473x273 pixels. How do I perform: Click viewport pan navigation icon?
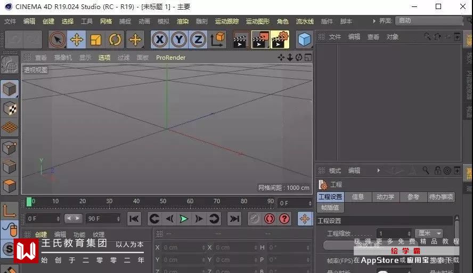click(x=281, y=58)
